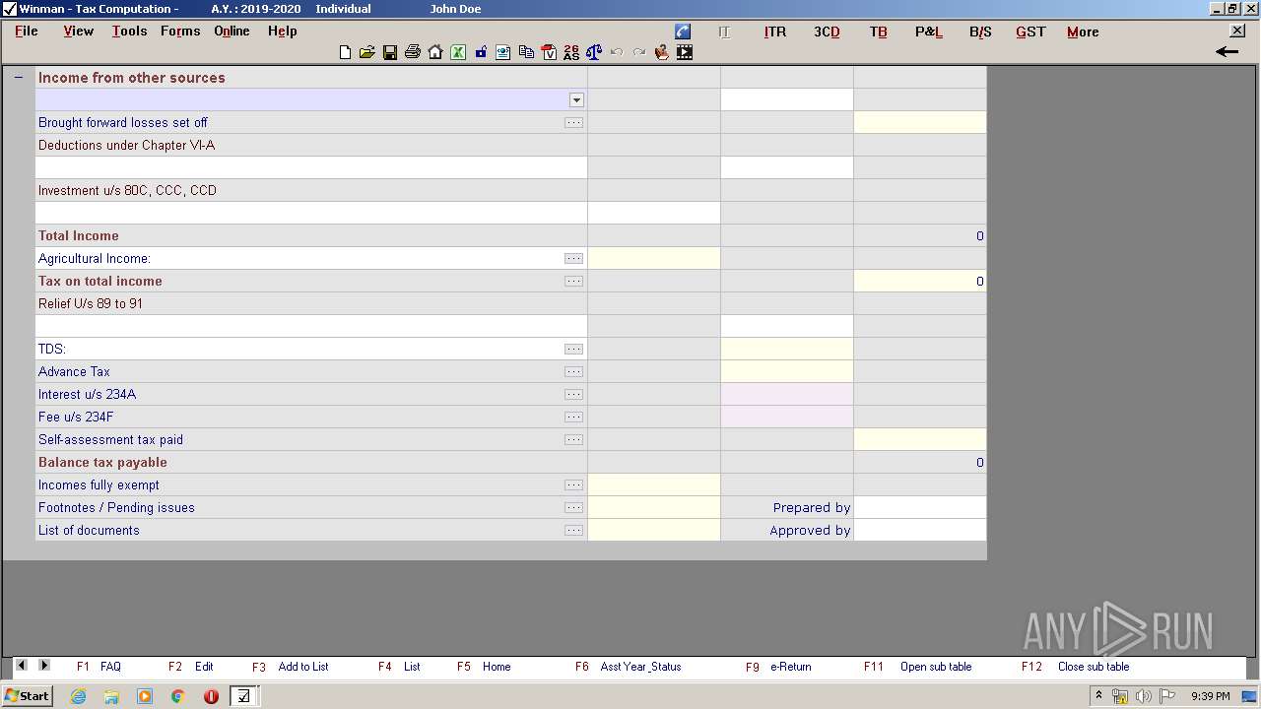Open Tax on total income details
Screen dimensions: 1261x709
pyautogui.click(x=573, y=282)
